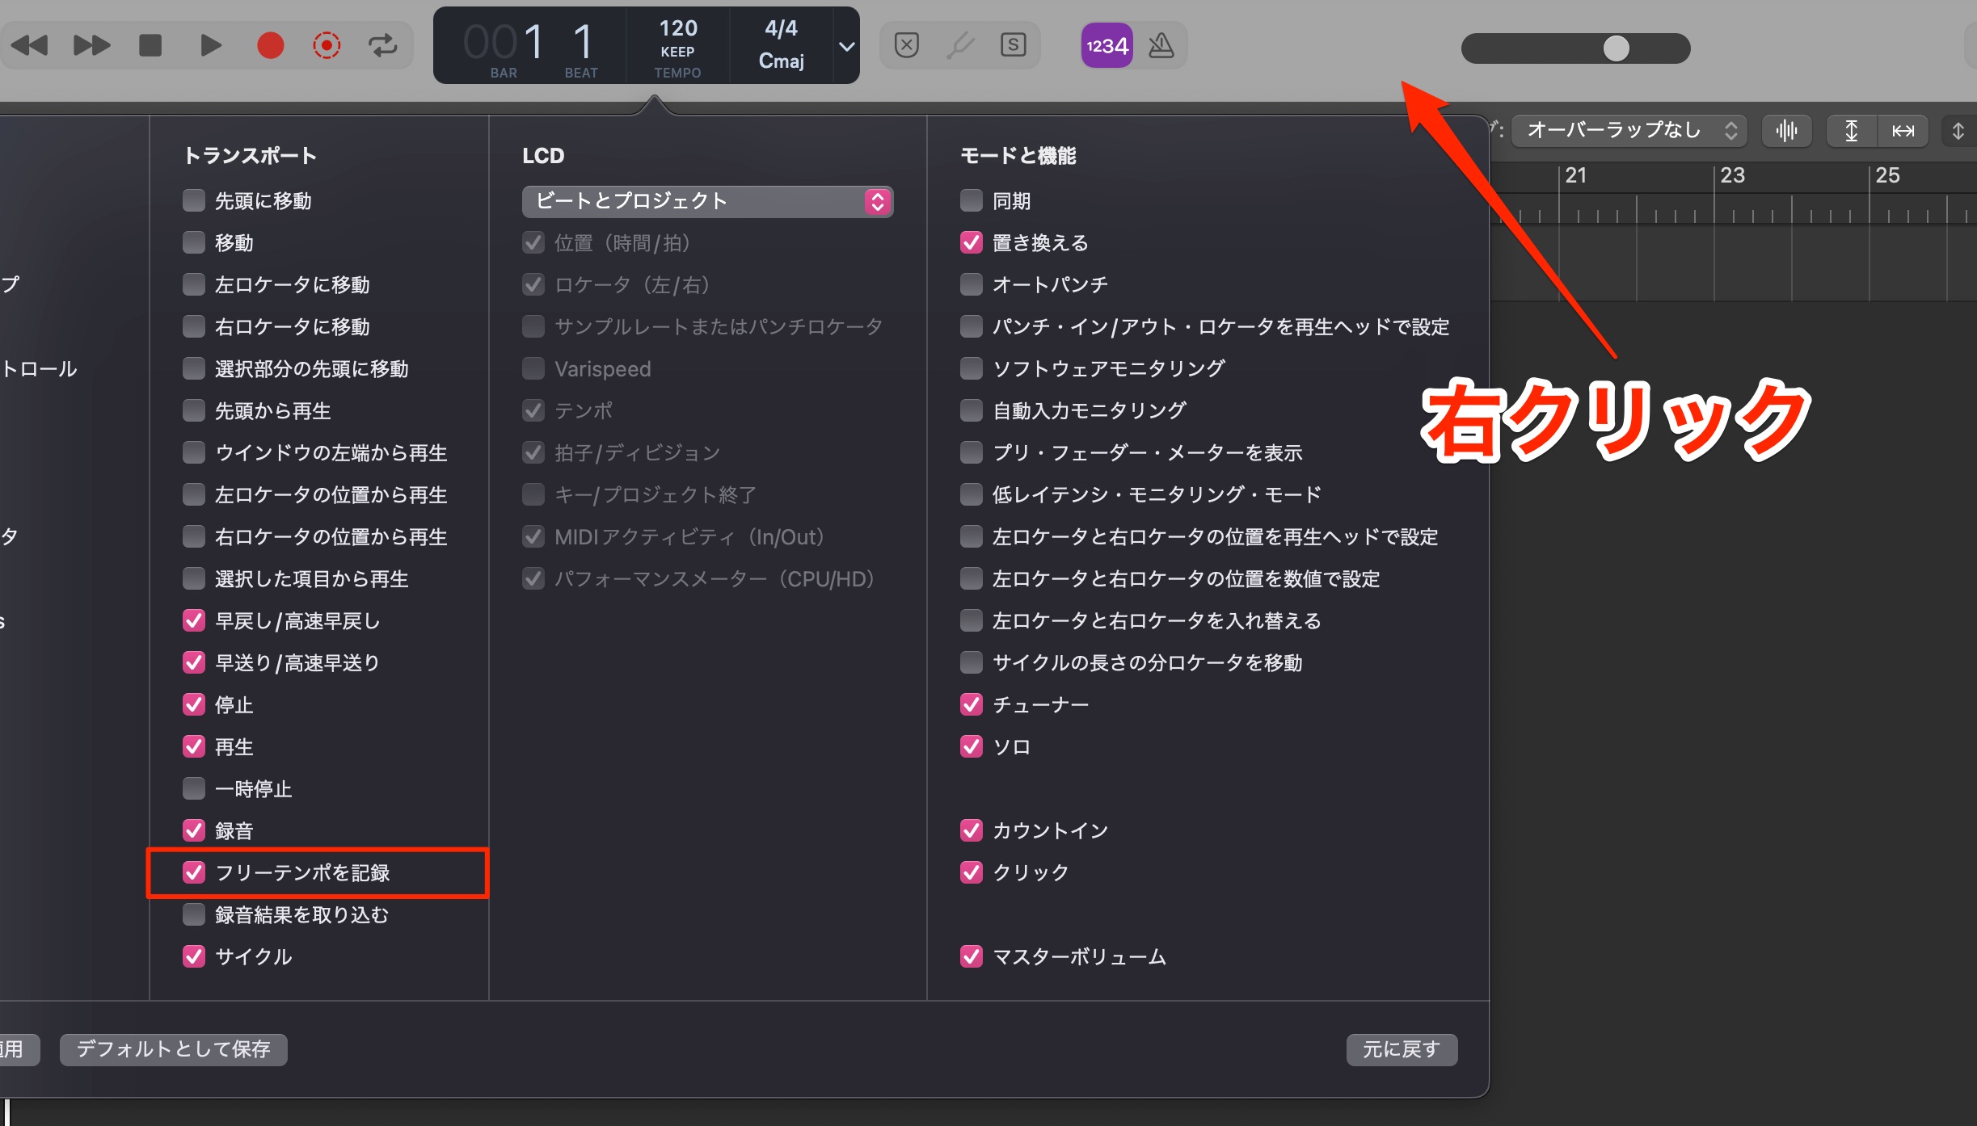Viewport: 1977px width, 1126px height.
Task: Enable the 一時停止 checkbox
Action: point(194,788)
